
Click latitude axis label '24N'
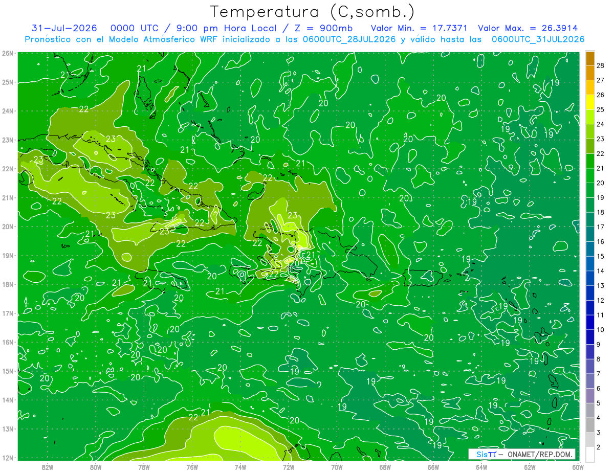[x=8, y=111]
